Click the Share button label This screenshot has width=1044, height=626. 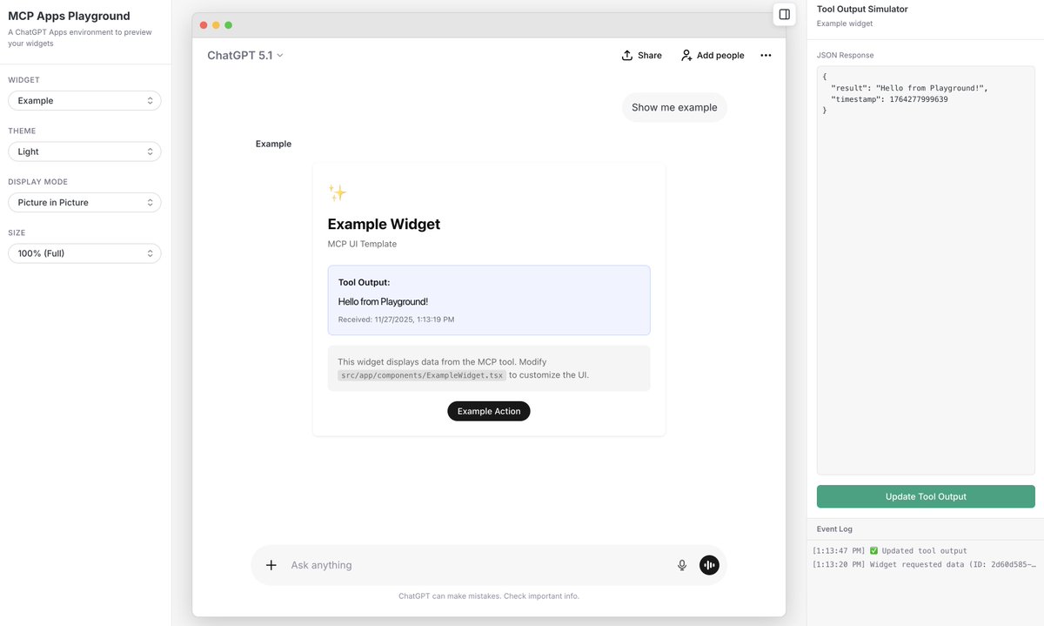[650, 55]
